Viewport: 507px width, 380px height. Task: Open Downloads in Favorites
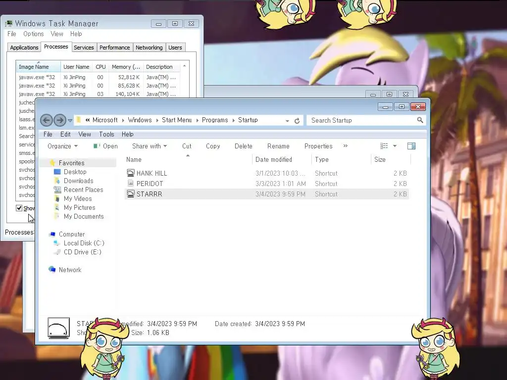79,181
